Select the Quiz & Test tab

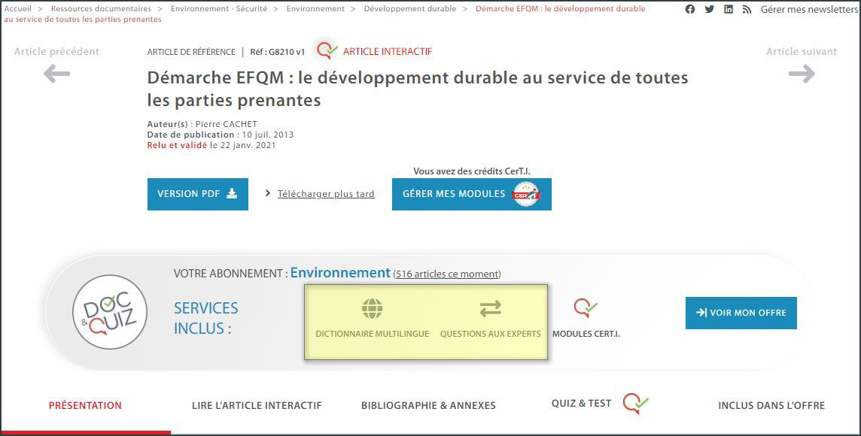click(582, 404)
